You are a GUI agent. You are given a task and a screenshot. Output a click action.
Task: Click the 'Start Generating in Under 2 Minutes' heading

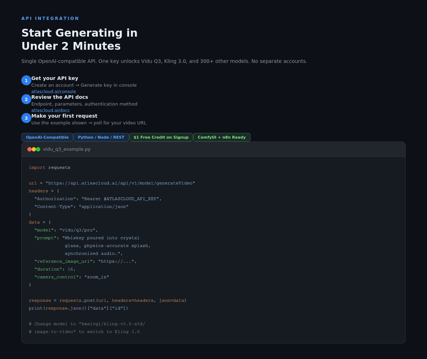[x=79, y=39]
